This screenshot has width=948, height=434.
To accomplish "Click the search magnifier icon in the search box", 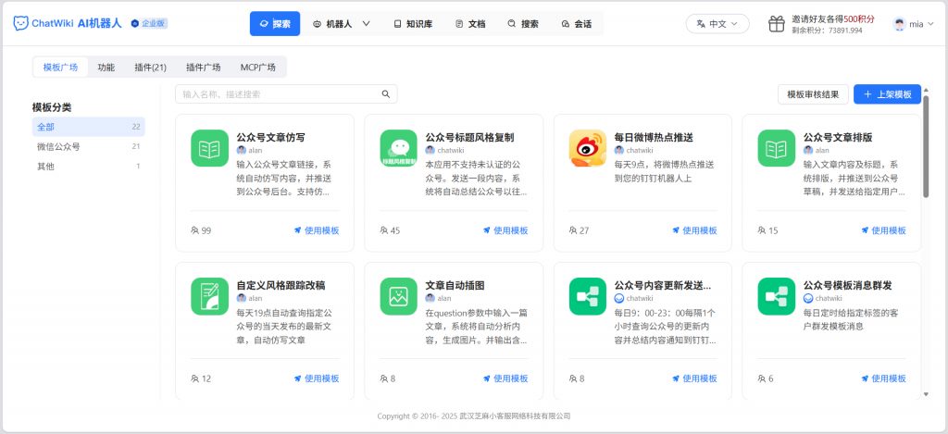I will pos(386,94).
